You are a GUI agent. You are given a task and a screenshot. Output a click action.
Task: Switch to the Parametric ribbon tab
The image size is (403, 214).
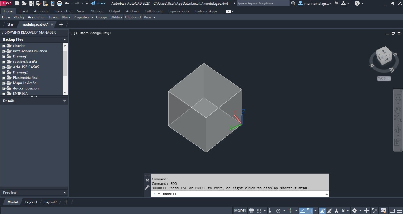point(63,11)
